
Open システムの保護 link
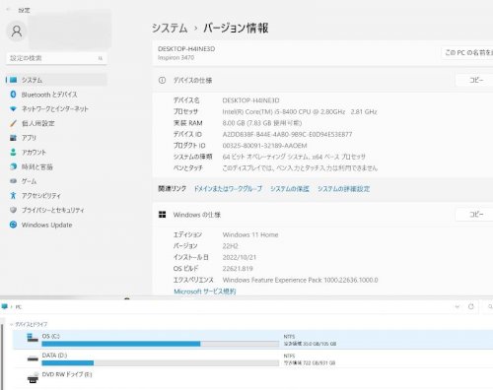(x=290, y=189)
